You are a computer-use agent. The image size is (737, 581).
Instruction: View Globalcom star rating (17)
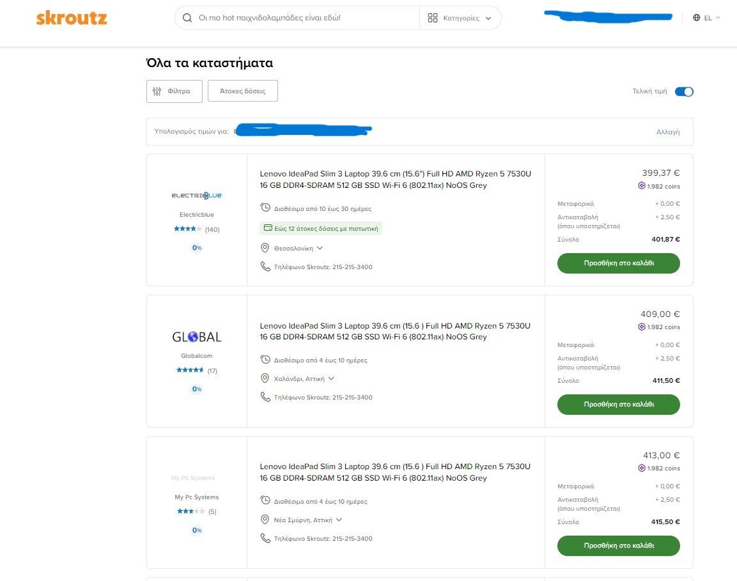(x=196, y=371)
